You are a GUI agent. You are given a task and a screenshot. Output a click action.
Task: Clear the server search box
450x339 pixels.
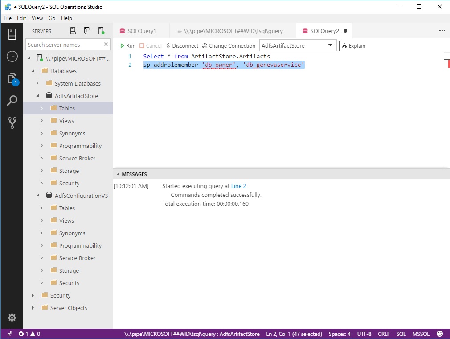[106, 44]
